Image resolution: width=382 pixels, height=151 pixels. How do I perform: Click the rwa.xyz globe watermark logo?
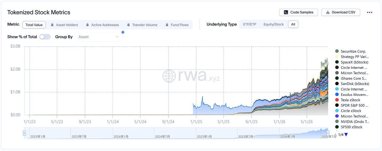click(169, 76)
